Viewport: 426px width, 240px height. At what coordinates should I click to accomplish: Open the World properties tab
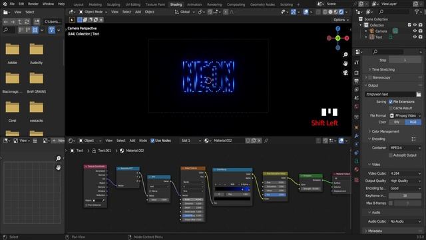click(x=357, y=107)
